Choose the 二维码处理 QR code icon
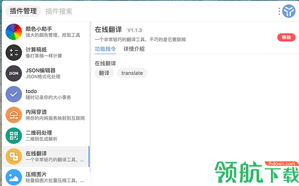This screenshot has width=299, height=186. [x=14, y=136]
